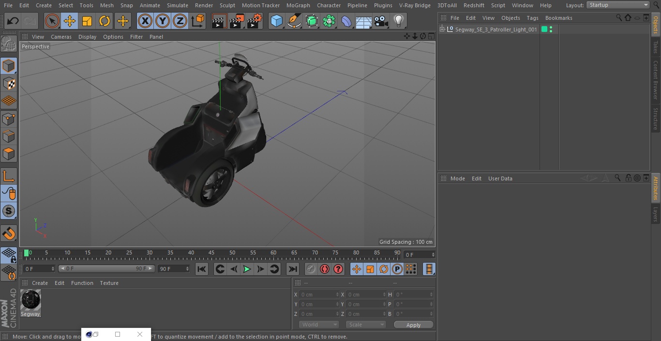661x341 pixels.
Task: Switch to Texture mode
Action: pos(9,84)
